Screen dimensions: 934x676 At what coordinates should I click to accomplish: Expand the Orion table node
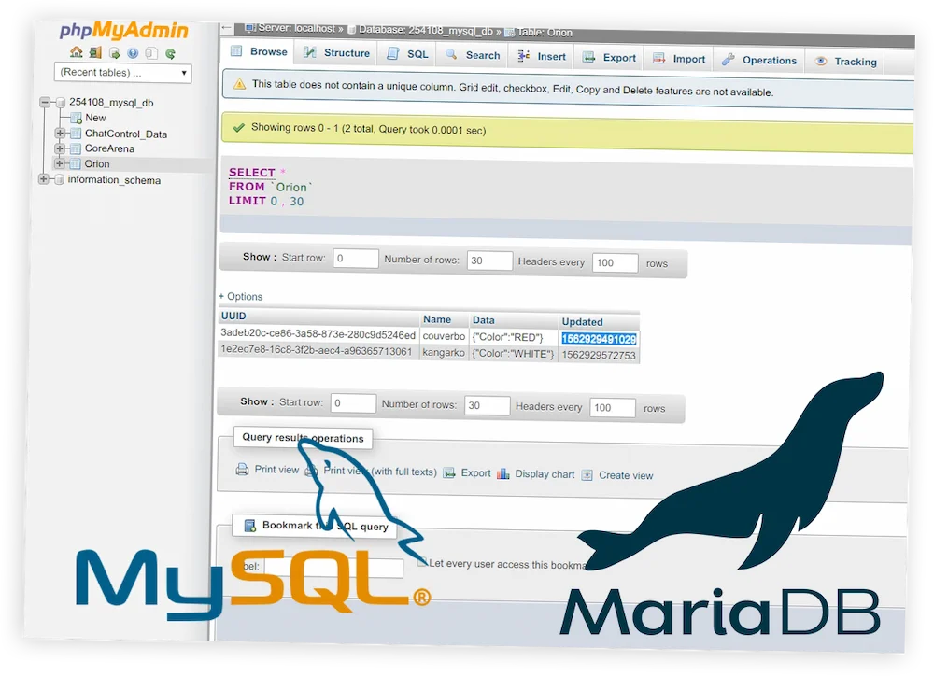pyautogui.click(x=60, y=163)
